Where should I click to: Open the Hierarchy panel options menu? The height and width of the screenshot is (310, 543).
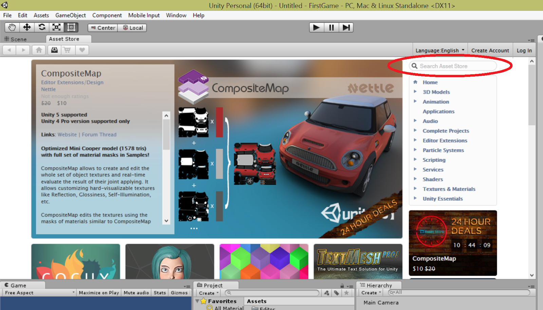(x=531, y=286)
